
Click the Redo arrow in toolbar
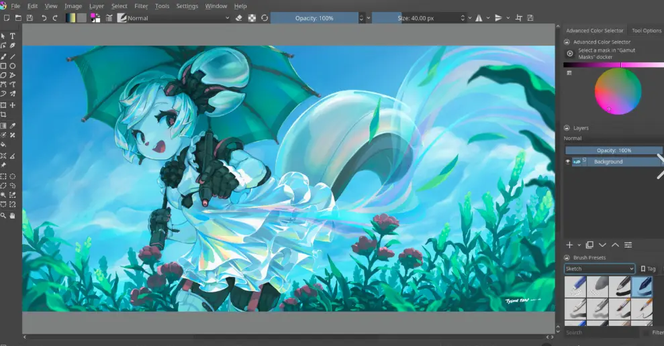click(x=55, y=17)
